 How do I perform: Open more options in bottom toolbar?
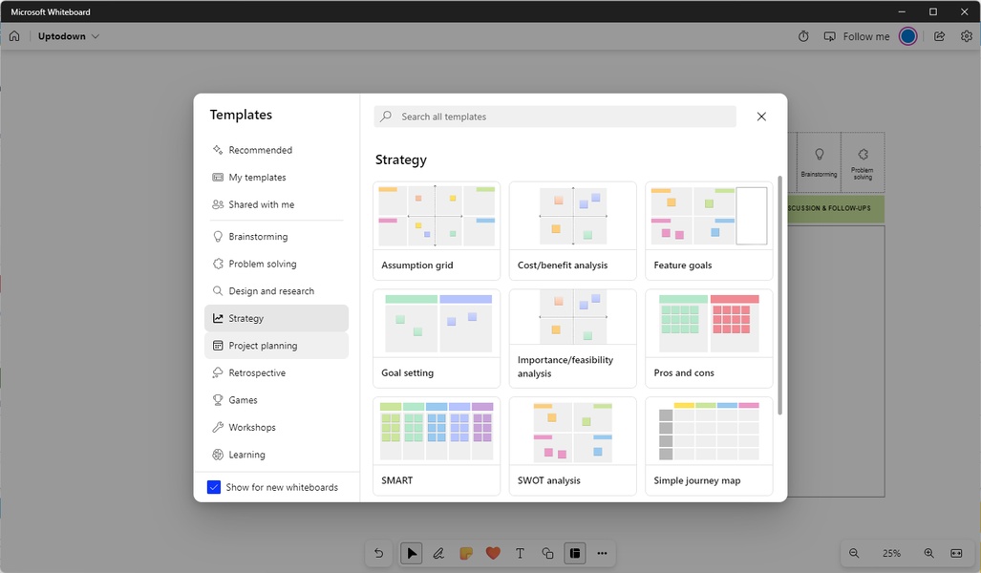coord(602,553)
